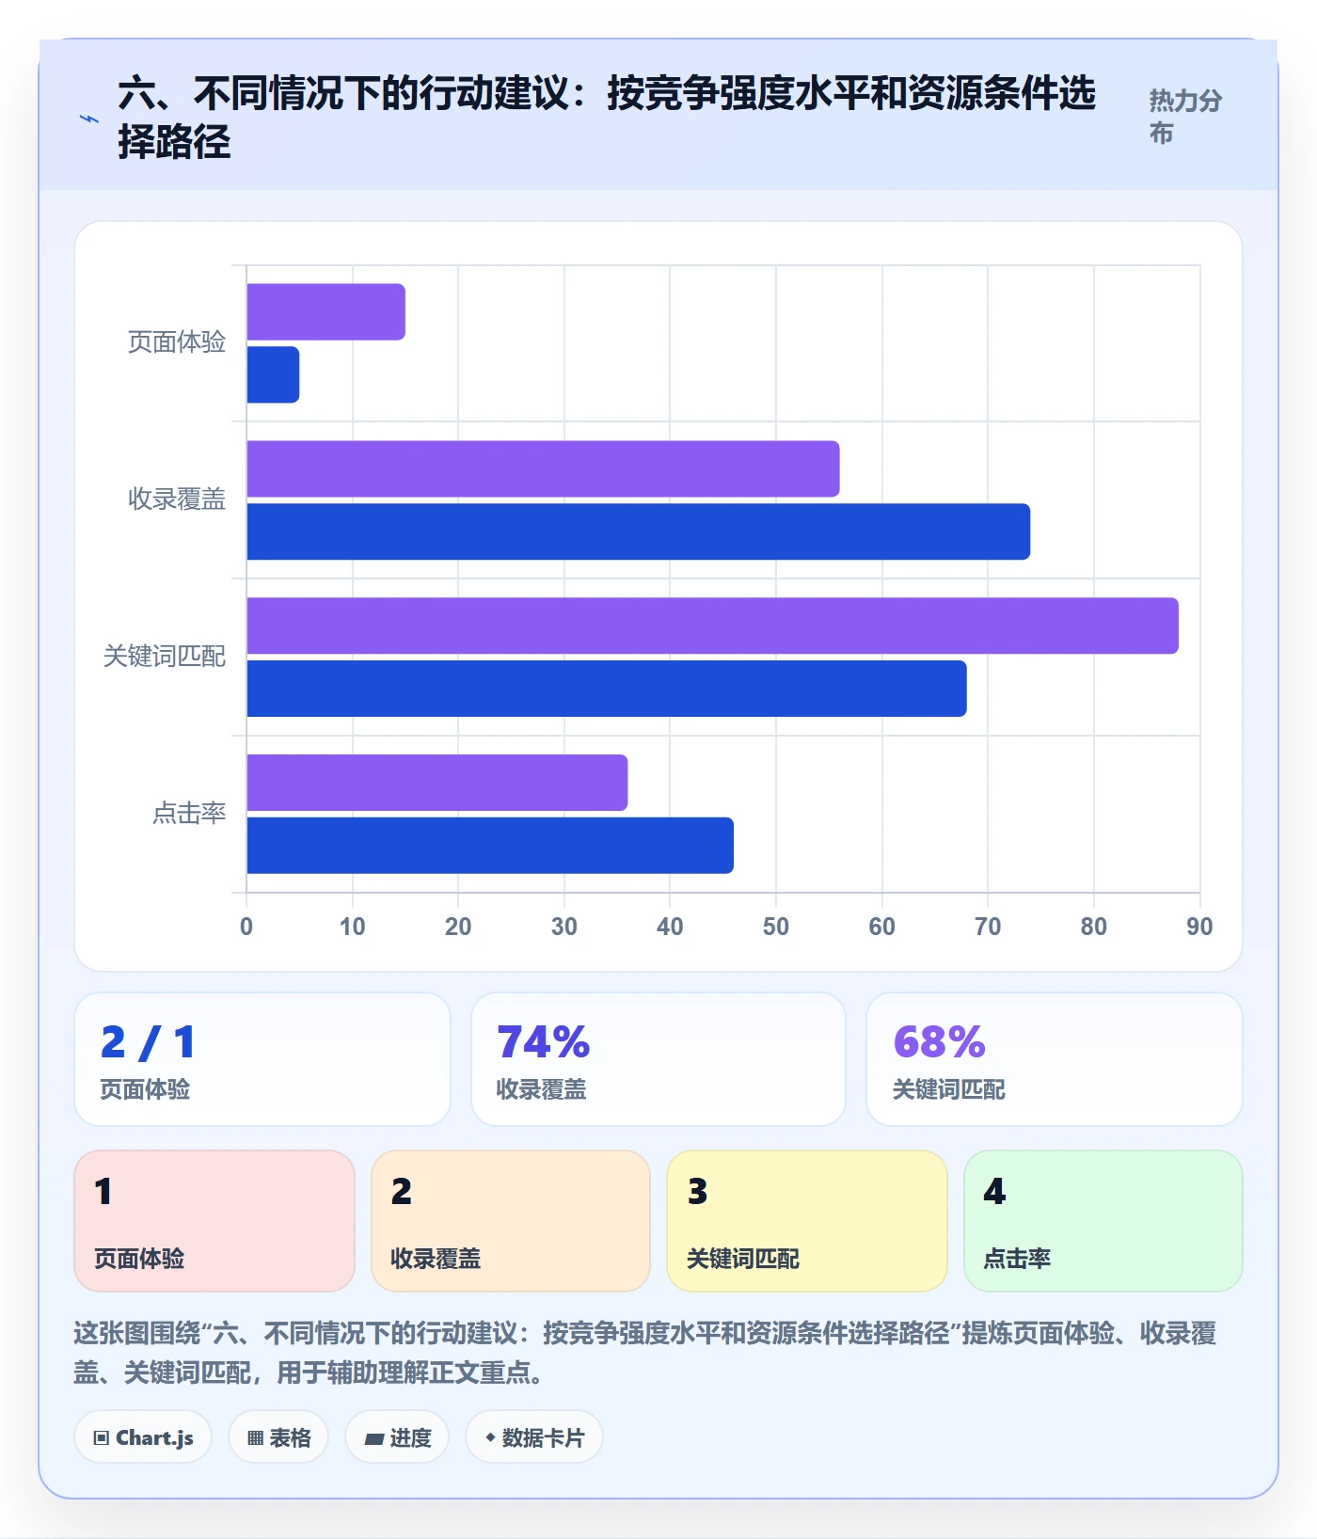Click the x-axis tick labeled 0

[x=246, y=927]
